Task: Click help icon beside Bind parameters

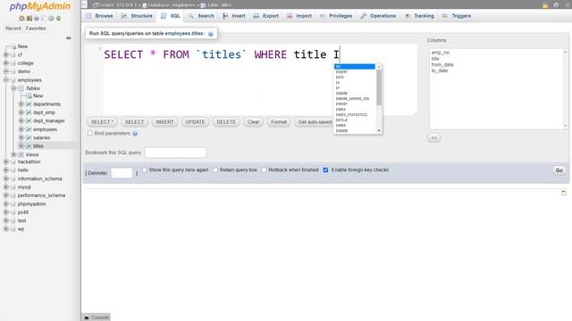Action: tap(135, 134)
